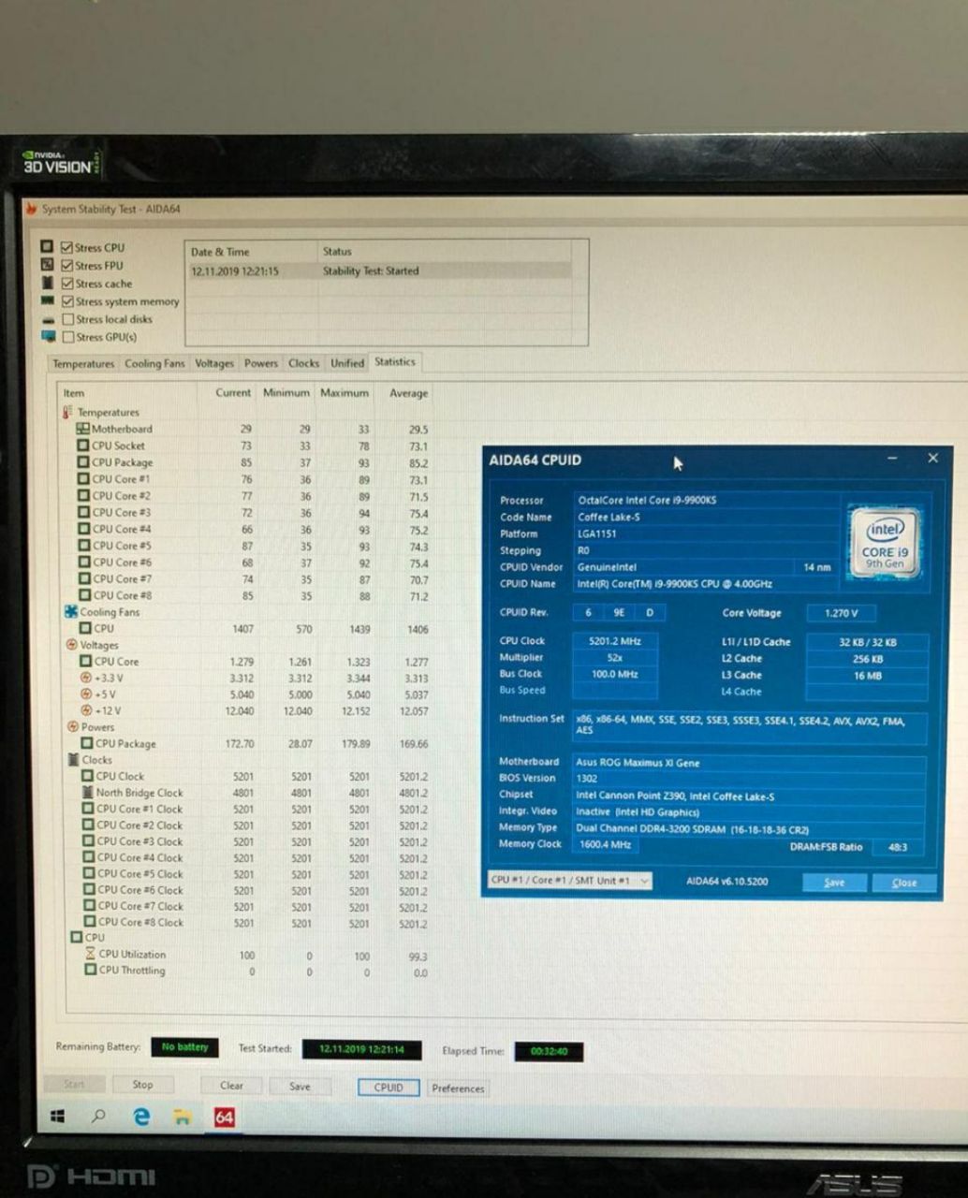Image resolution: width=968 pixels, height=1198 pixels.
Task: Select the 'Stability Test: Started' log entry
Action: click(378, 270)
